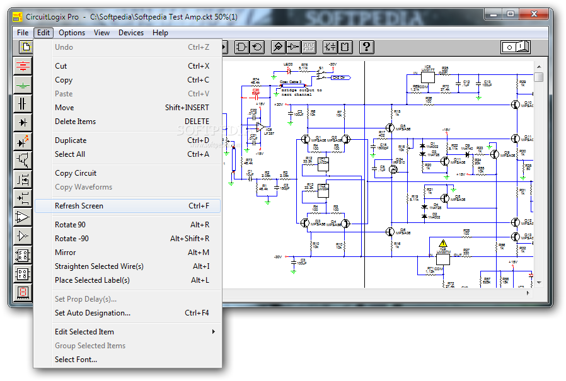Click the vertical scrollbar down arrow
Viewport: 566px width, 381px height.
(x=539, y=283)
